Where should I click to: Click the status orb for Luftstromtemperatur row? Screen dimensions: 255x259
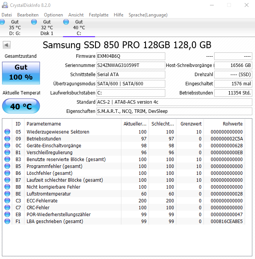(x=7, y=194)
